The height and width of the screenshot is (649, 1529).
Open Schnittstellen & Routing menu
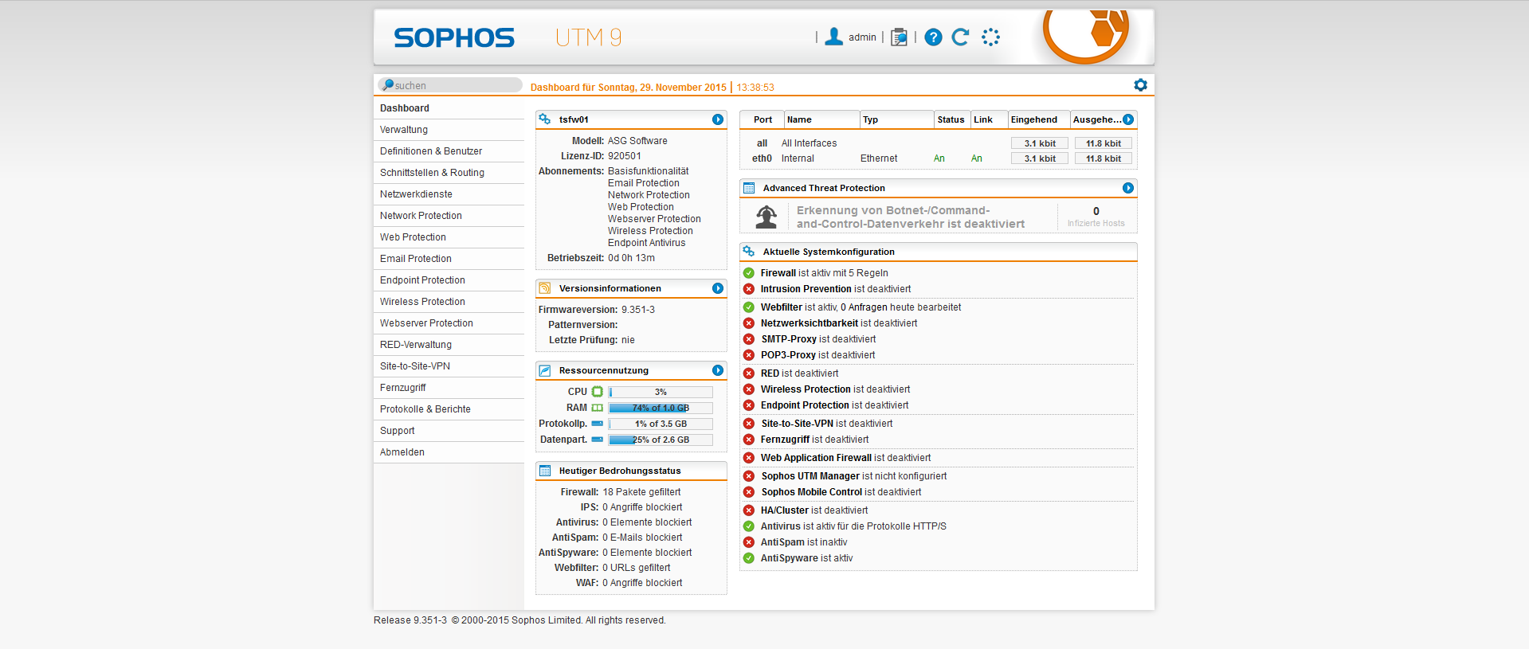(x=449, y=173)
